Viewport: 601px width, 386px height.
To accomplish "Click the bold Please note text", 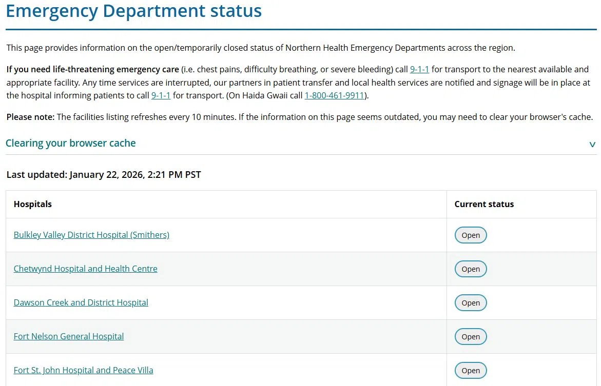I will pyautogui.click(x=30, y=117).
